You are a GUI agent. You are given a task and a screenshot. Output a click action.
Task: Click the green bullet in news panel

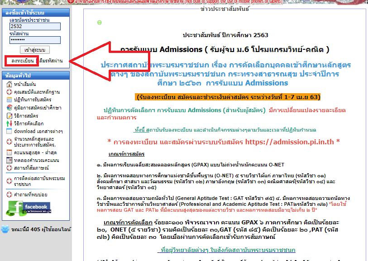[100, 23]
